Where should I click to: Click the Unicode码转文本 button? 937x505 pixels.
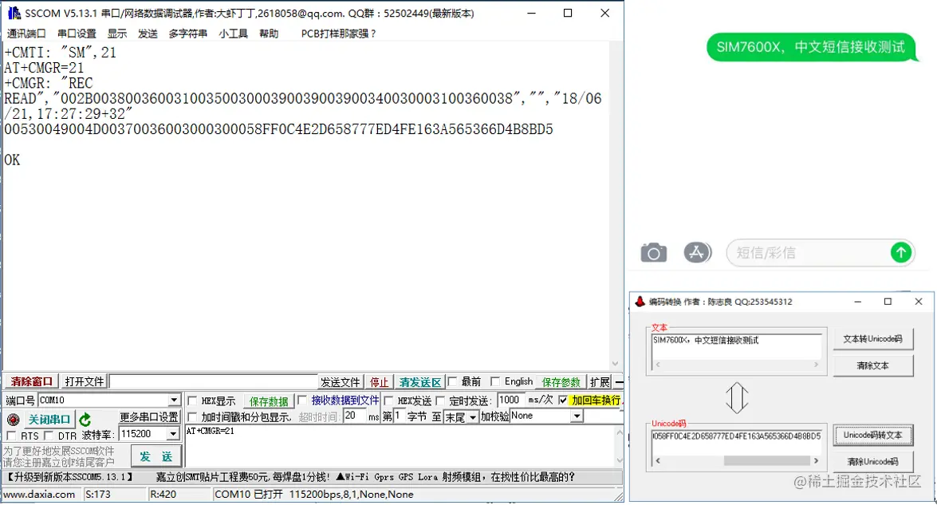[x=872, y=435]
